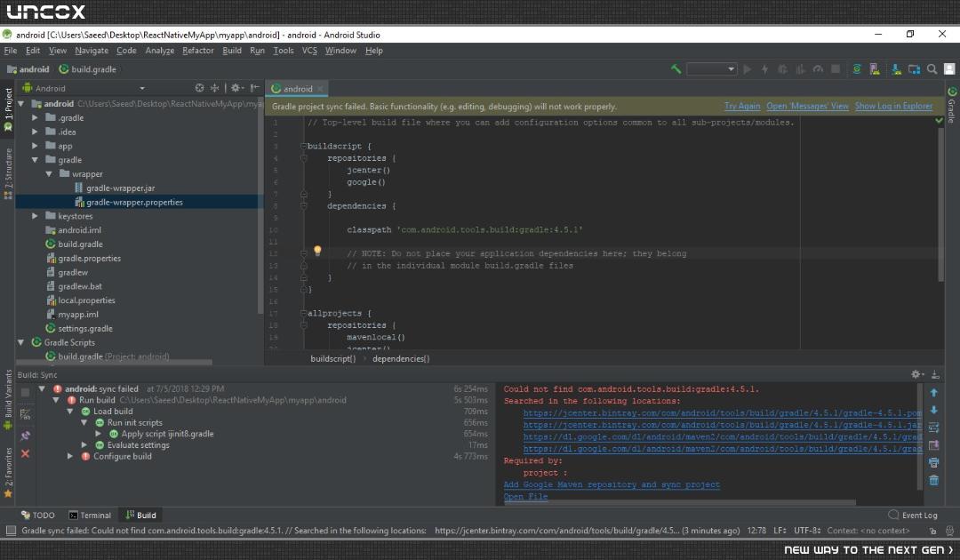Open the Event Log tool window
The width and height of the screenshot is (960, 560).
pyautogui.click(x=913, y=515)
